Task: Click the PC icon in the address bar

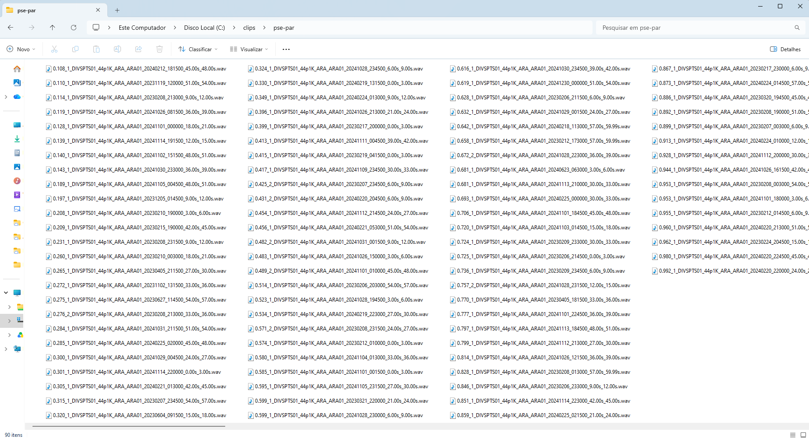Action: (x=96, y=28)
